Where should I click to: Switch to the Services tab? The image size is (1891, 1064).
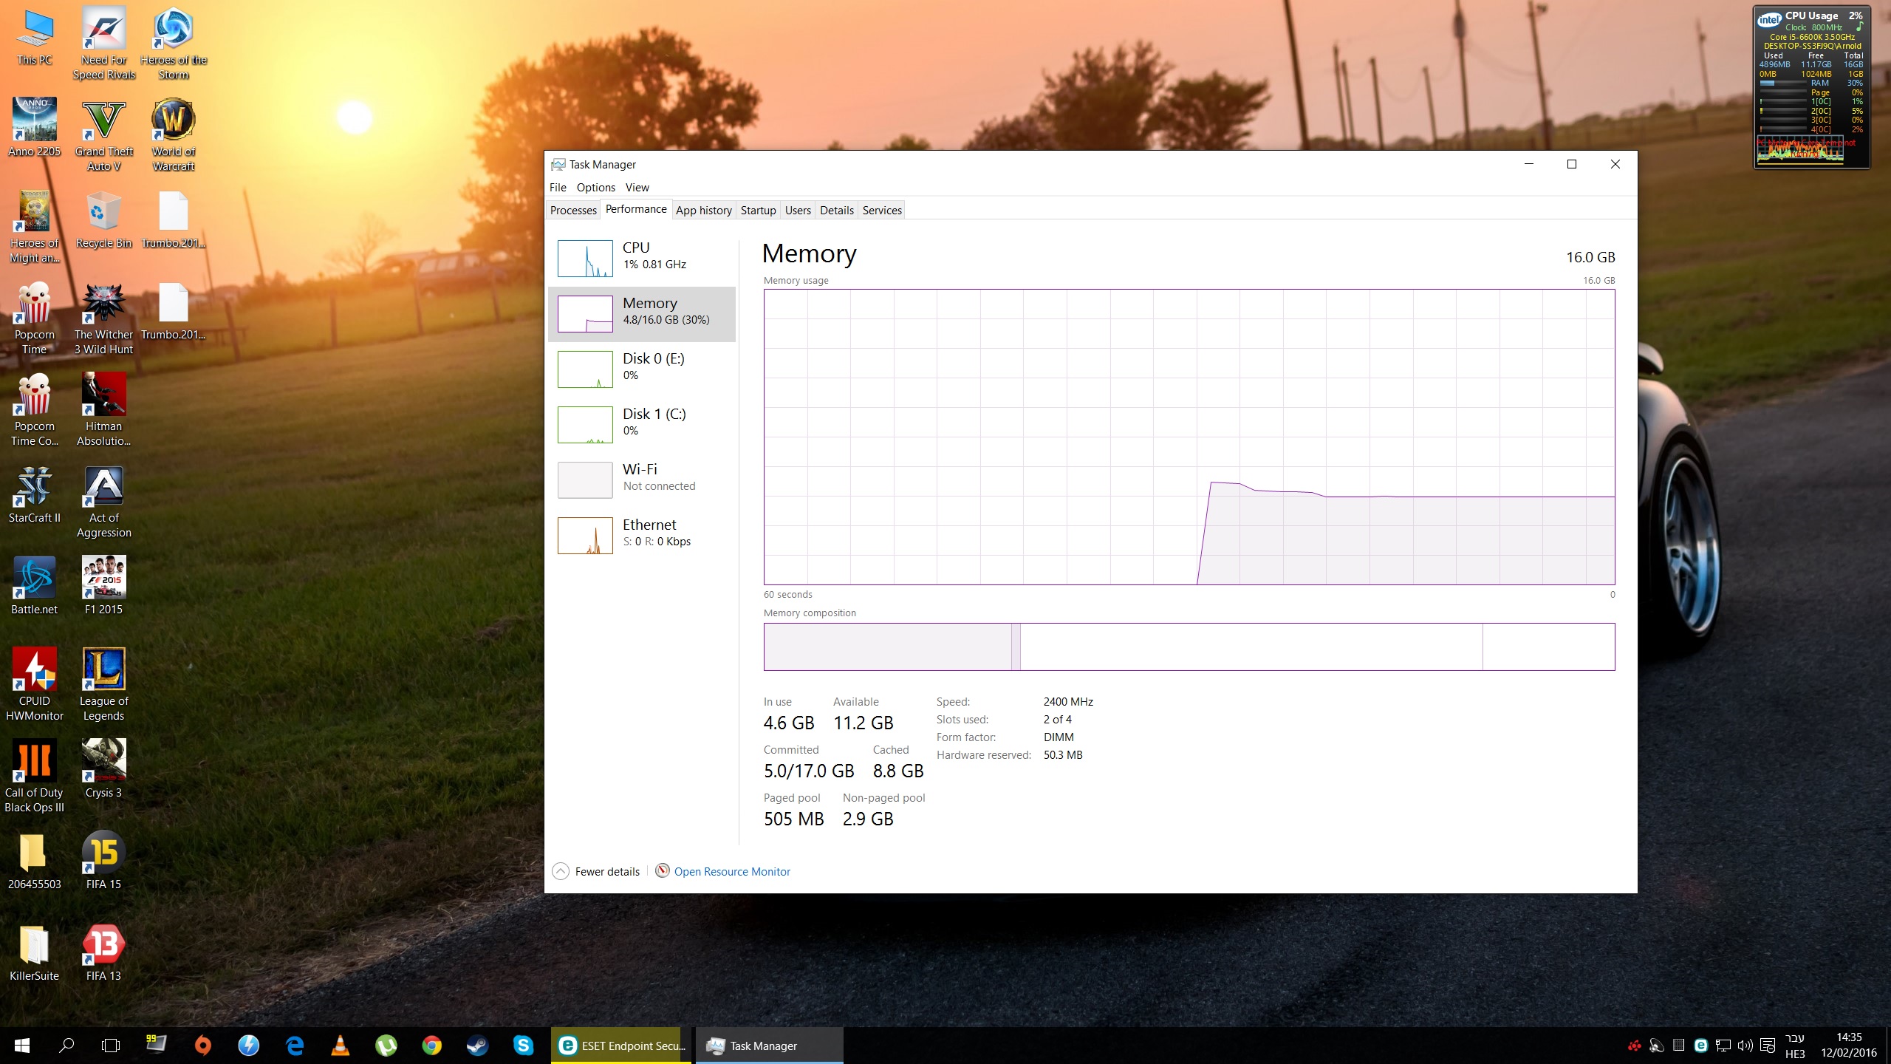pos(882,211)
